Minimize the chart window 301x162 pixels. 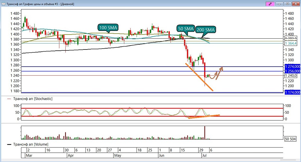pyautogui.click(x=279, y=4)
